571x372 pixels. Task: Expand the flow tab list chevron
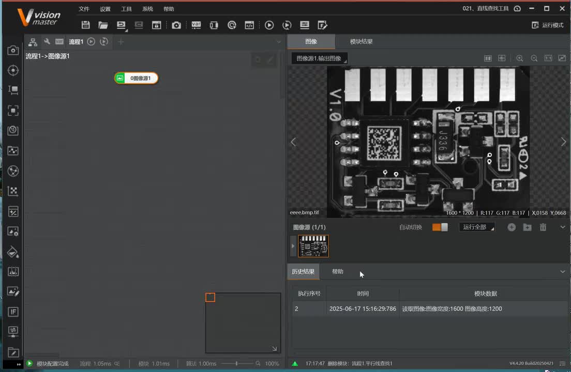[279, 42]
